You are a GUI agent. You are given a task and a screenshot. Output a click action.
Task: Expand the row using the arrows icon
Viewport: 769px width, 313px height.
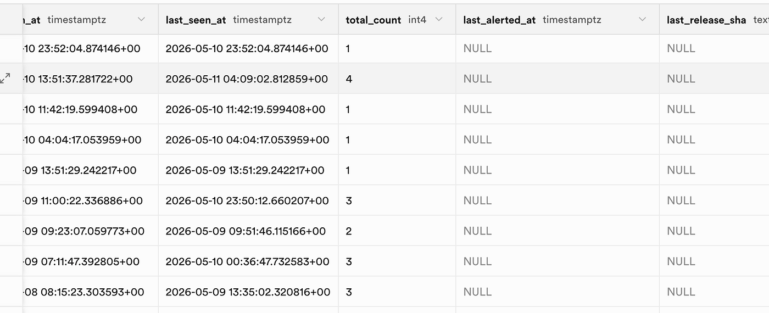pos(5,78)
